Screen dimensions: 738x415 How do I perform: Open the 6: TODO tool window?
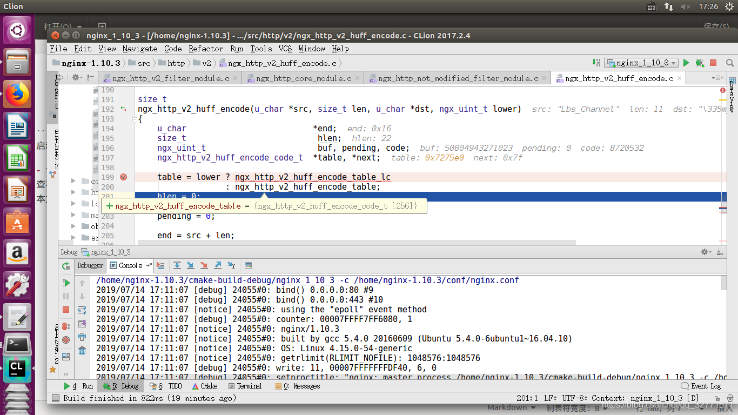(x=166, y=386)
